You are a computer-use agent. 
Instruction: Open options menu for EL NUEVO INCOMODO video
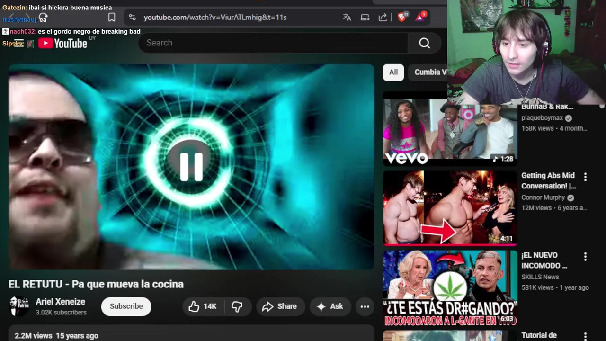click(586, 256)
